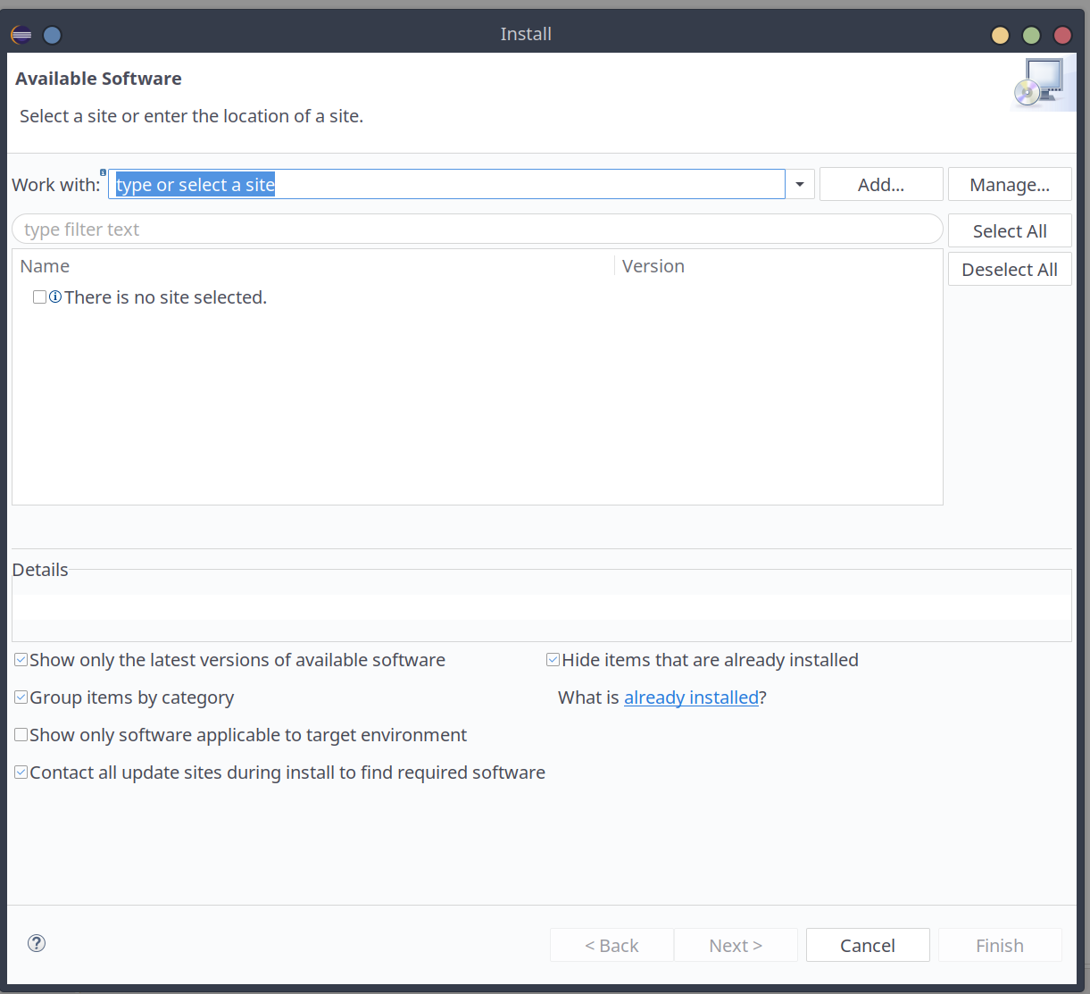Image resolution: width=1090 pixels, height=994 pixels.
Task: Click the info icon beside 'There is no site selected'
Action: coord(55,297)
